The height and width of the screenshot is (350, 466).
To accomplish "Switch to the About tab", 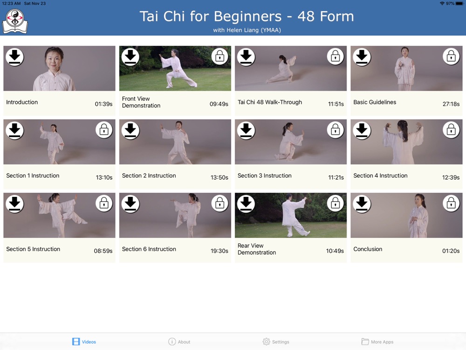I will [x=179, y=342].
